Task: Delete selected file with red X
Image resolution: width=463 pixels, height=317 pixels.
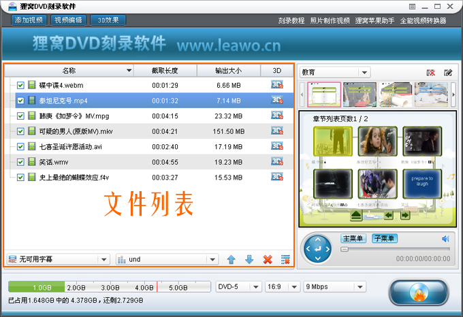Action: [x=268, y=259]
